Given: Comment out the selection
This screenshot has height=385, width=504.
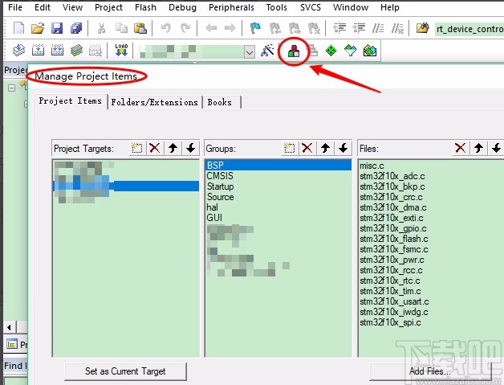Looking at the screenshot, I should point(378,28).
